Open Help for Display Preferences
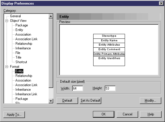165x122 pixels. click(x=151, y=114)
